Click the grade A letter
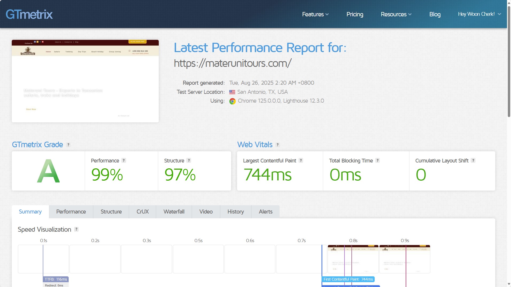Screen dimensions: 511x287 click(x=48, y=171)
